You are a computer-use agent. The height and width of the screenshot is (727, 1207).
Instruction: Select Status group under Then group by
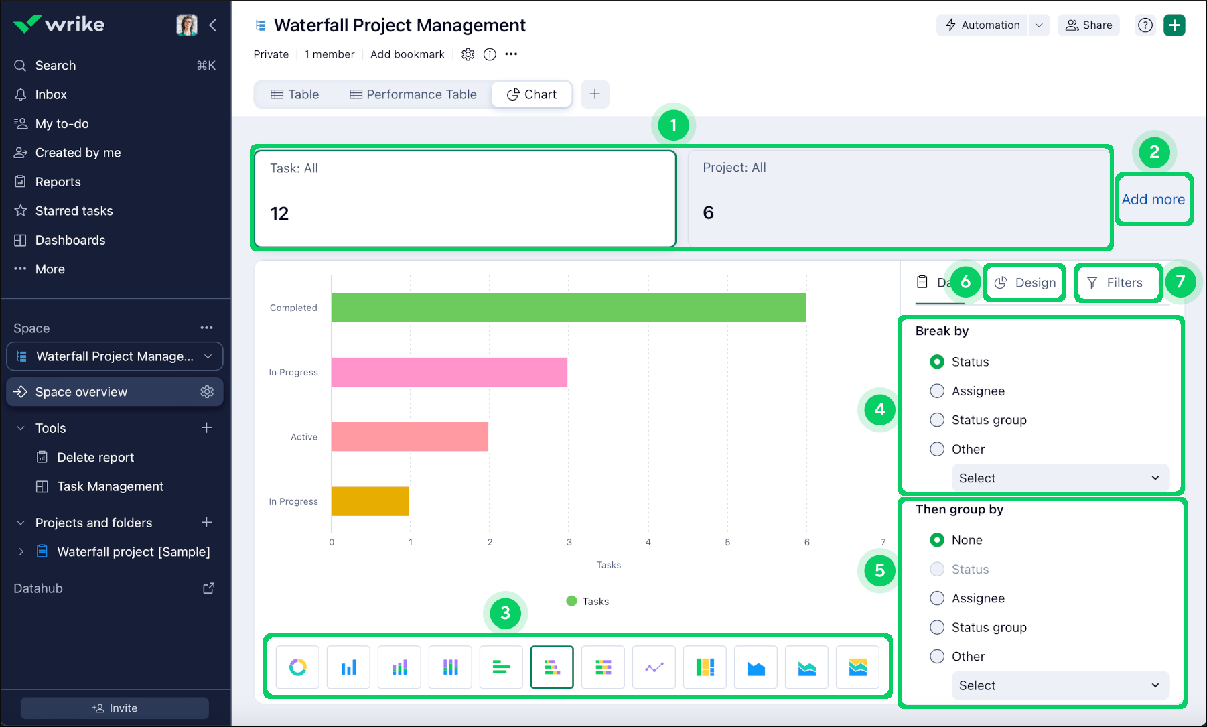pos(937,627)
